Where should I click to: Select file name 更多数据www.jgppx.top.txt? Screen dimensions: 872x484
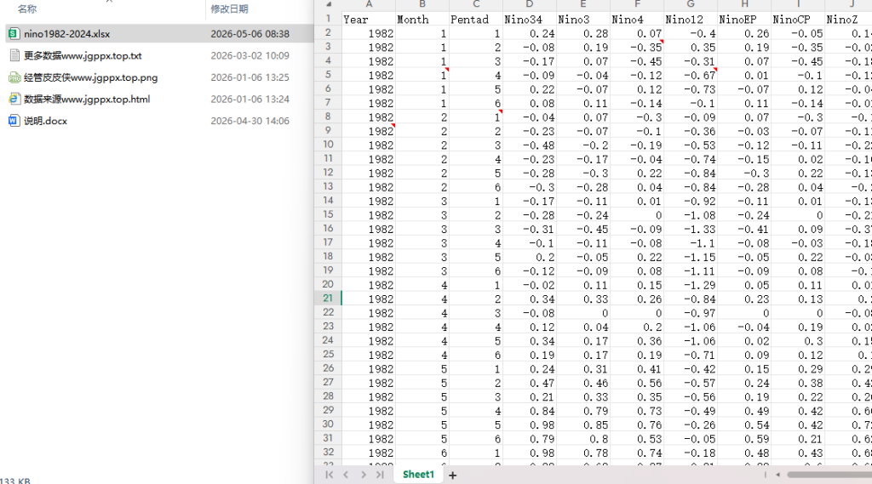[x=83, y=55]
